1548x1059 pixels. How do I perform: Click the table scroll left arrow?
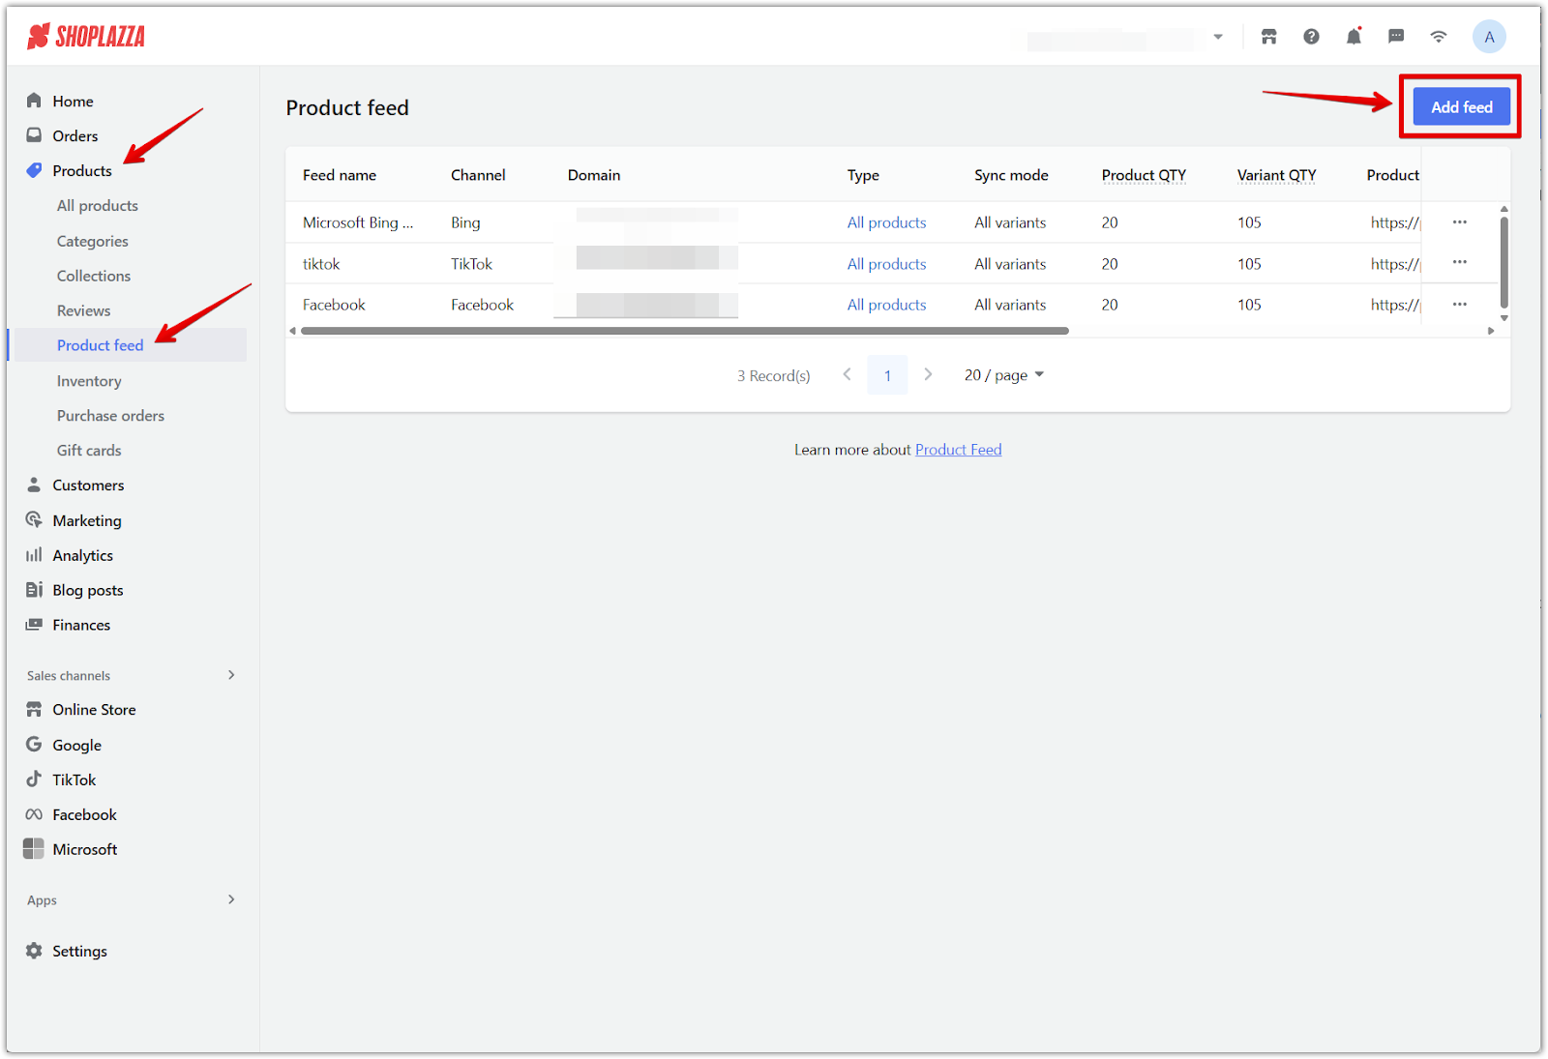(292, 331)
